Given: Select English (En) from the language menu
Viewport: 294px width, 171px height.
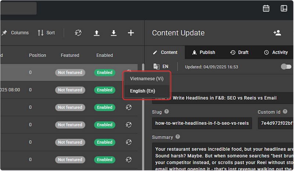Looking at the screenshot, I should (147, 91).
